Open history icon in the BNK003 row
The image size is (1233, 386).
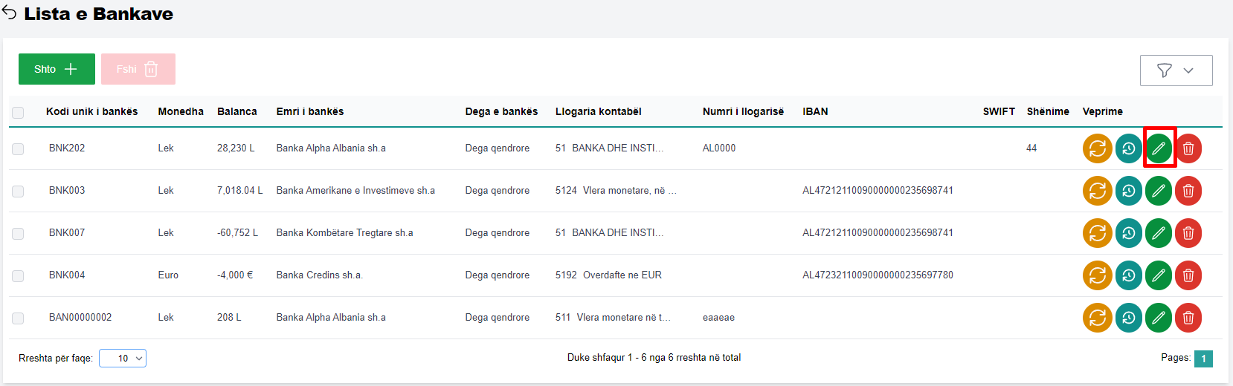[1128, 191]
